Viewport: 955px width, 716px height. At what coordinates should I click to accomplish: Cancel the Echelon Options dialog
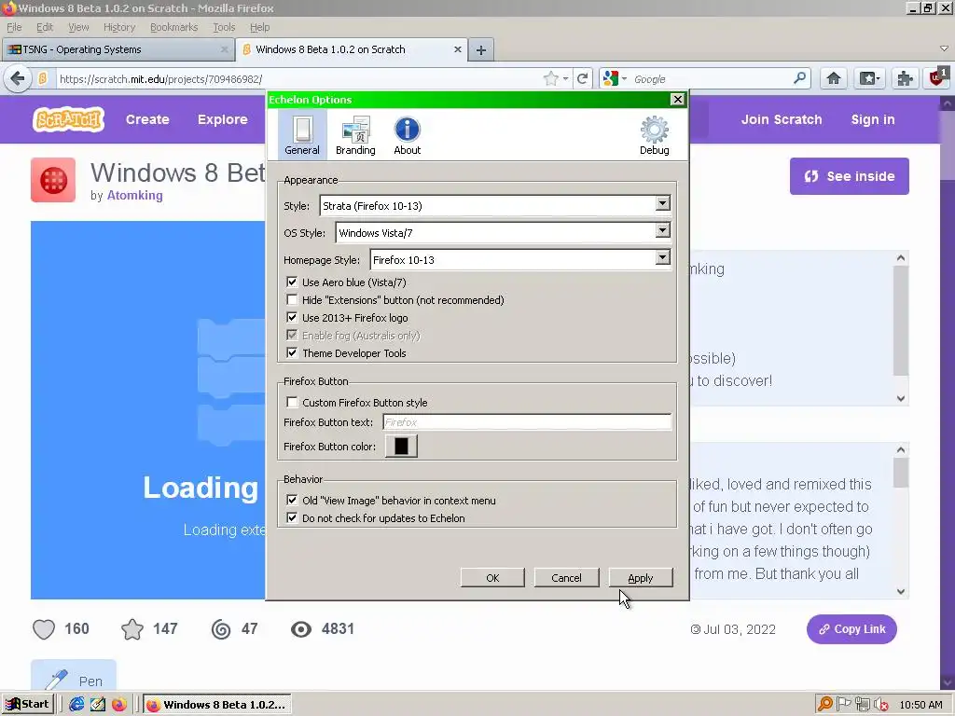[x=566, y=578]
